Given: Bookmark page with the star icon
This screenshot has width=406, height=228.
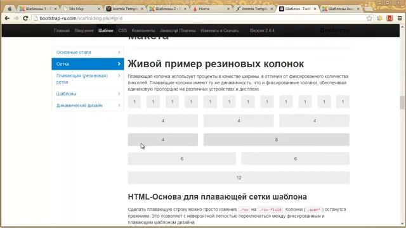Looking at the screenshot, I should click(x=369, y=18).
